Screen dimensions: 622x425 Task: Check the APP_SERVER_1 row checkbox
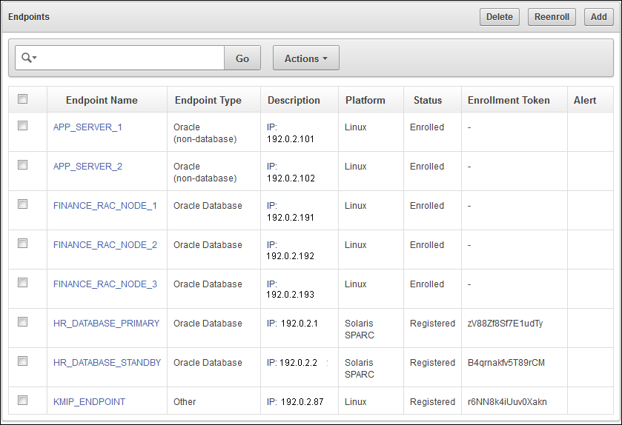22,126
